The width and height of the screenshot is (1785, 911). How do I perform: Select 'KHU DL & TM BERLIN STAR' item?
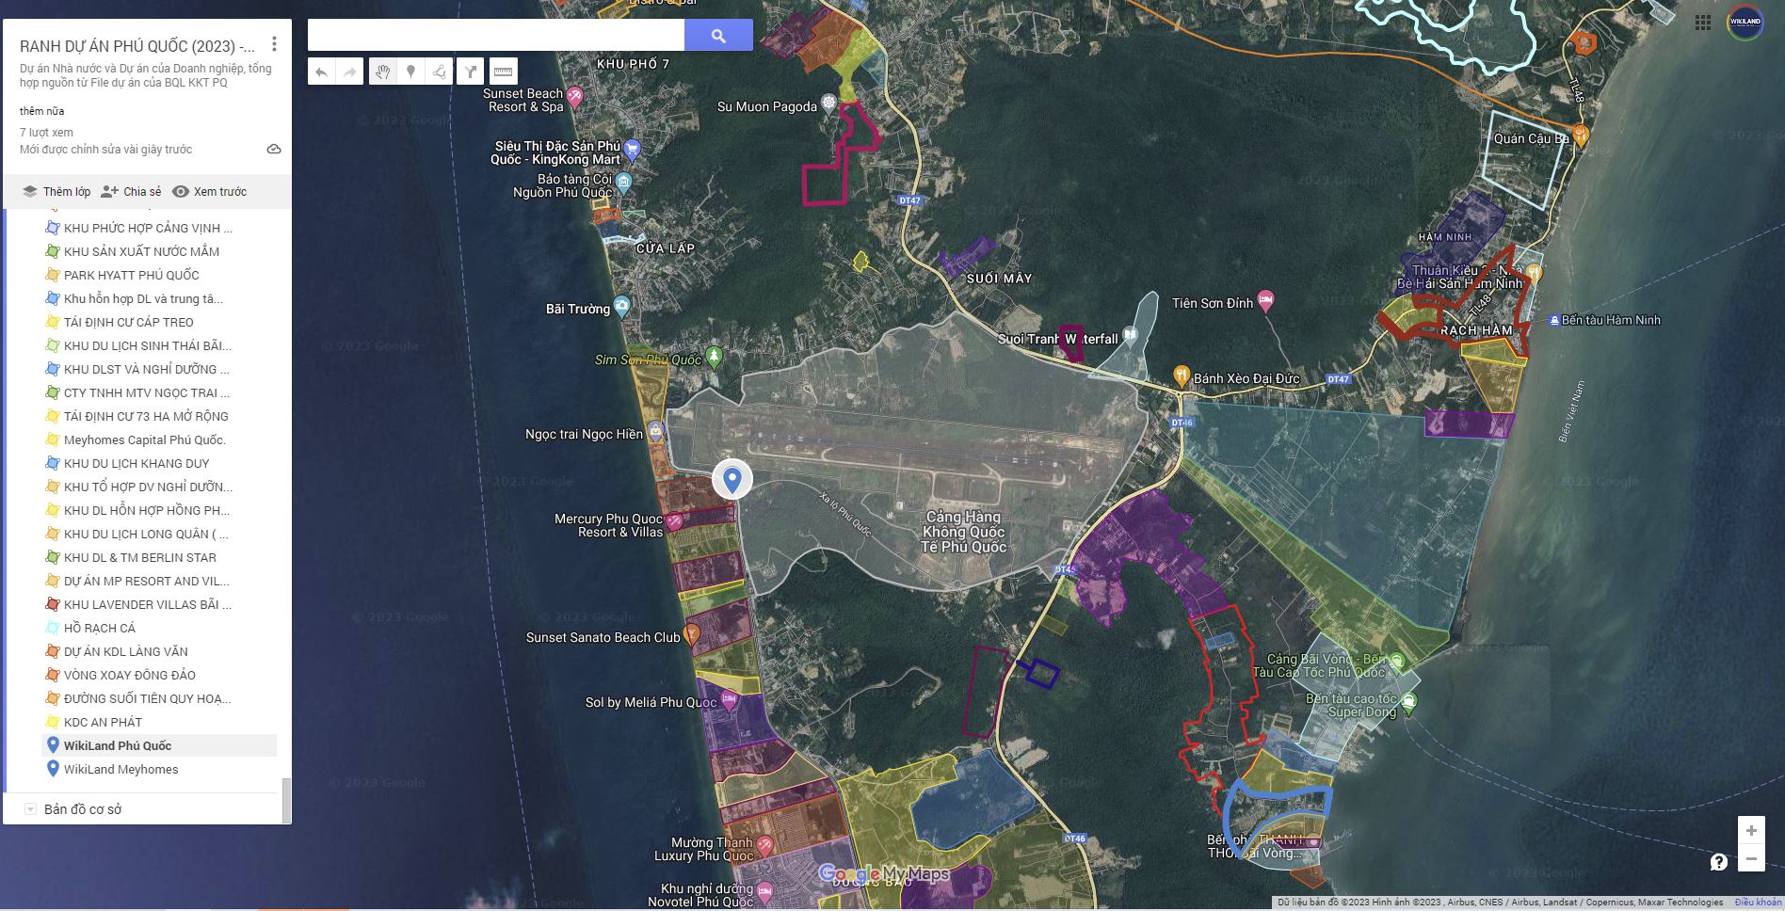140,557
